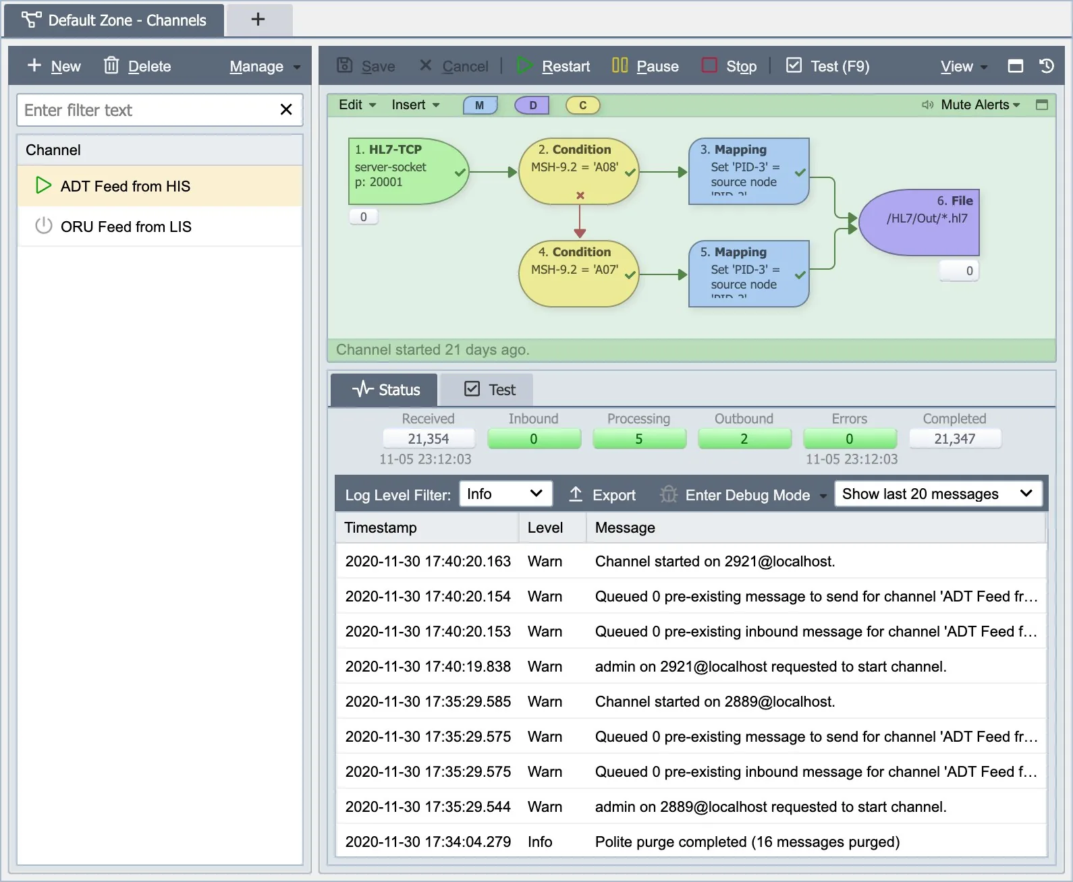
Task: Select ORU Feed from LIS channel
Action: [160, 227]
